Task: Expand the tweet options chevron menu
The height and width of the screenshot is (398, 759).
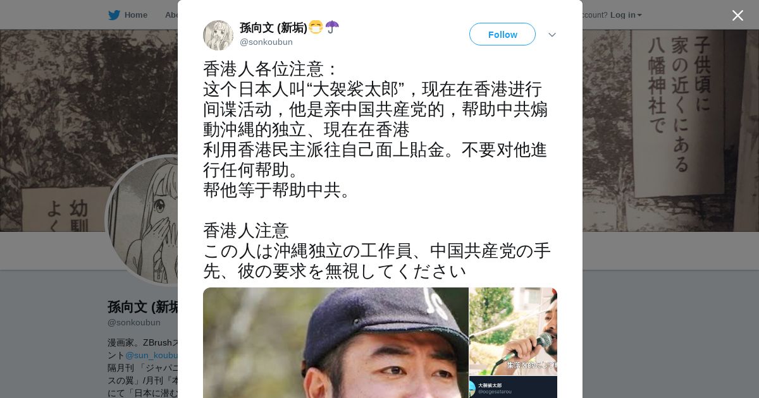Action: coord(552,35)
